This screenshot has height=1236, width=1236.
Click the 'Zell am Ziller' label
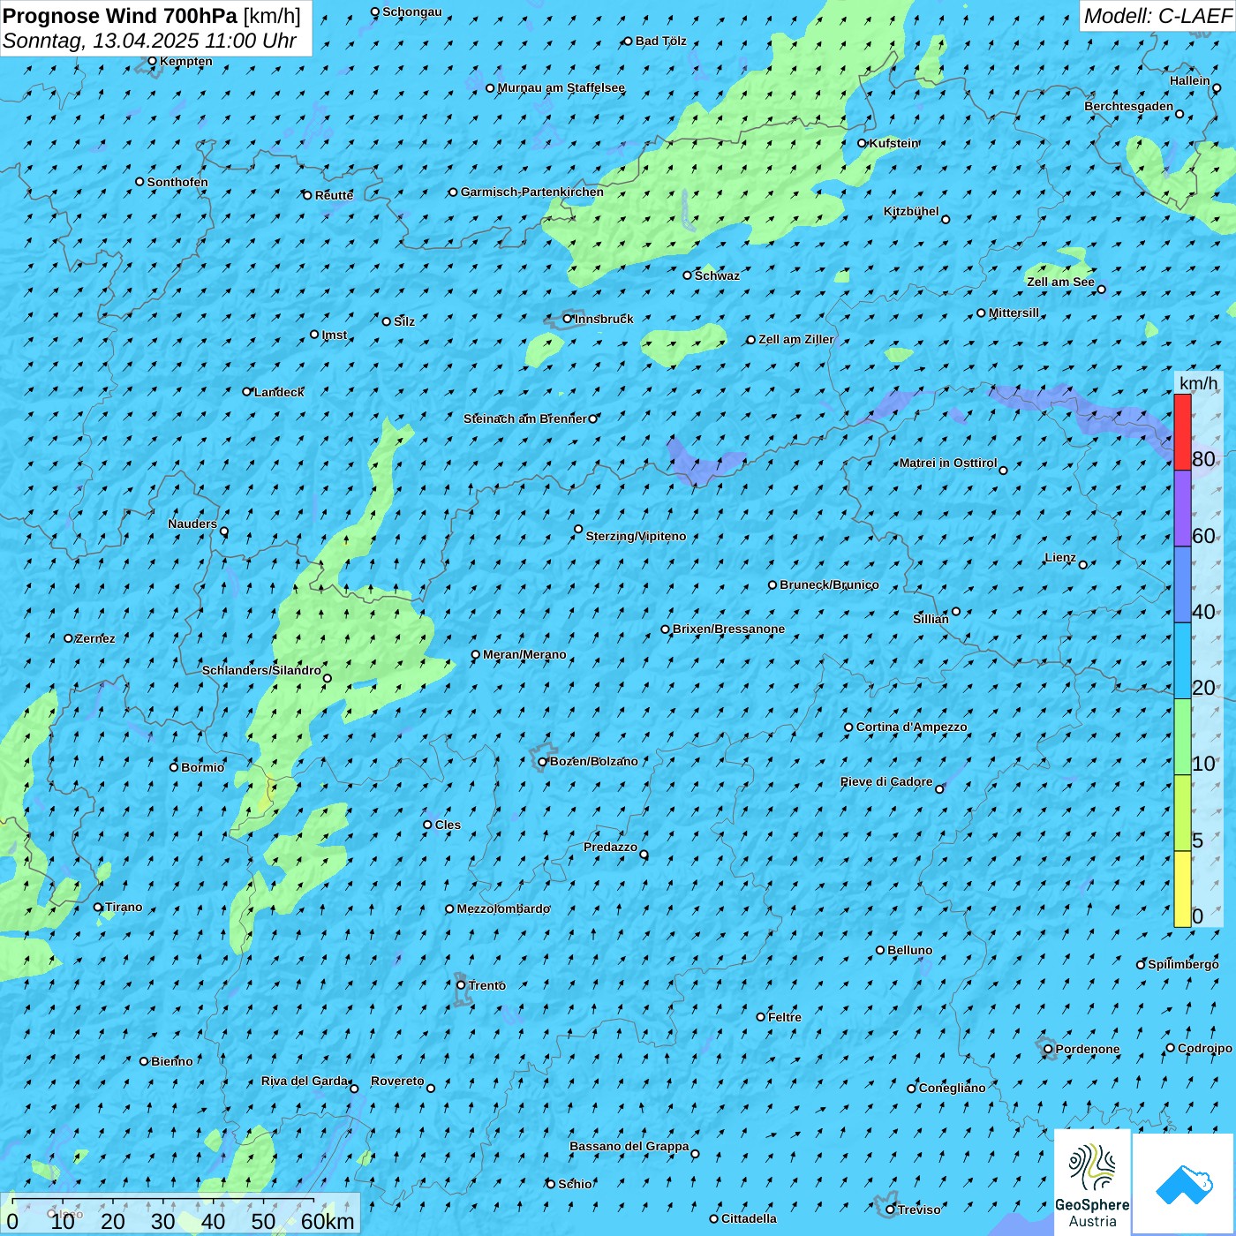point(796,339)
